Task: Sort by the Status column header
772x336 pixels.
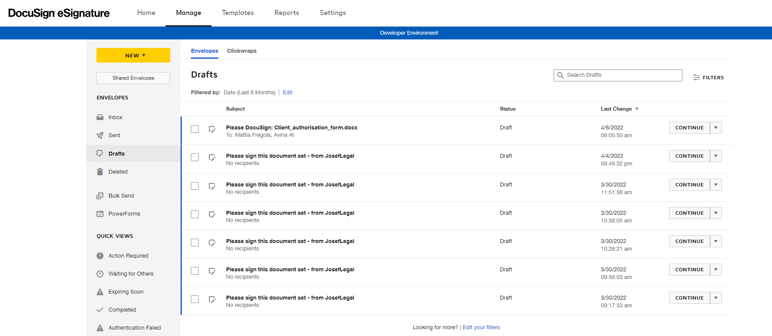Action: (x=507, y=109)
